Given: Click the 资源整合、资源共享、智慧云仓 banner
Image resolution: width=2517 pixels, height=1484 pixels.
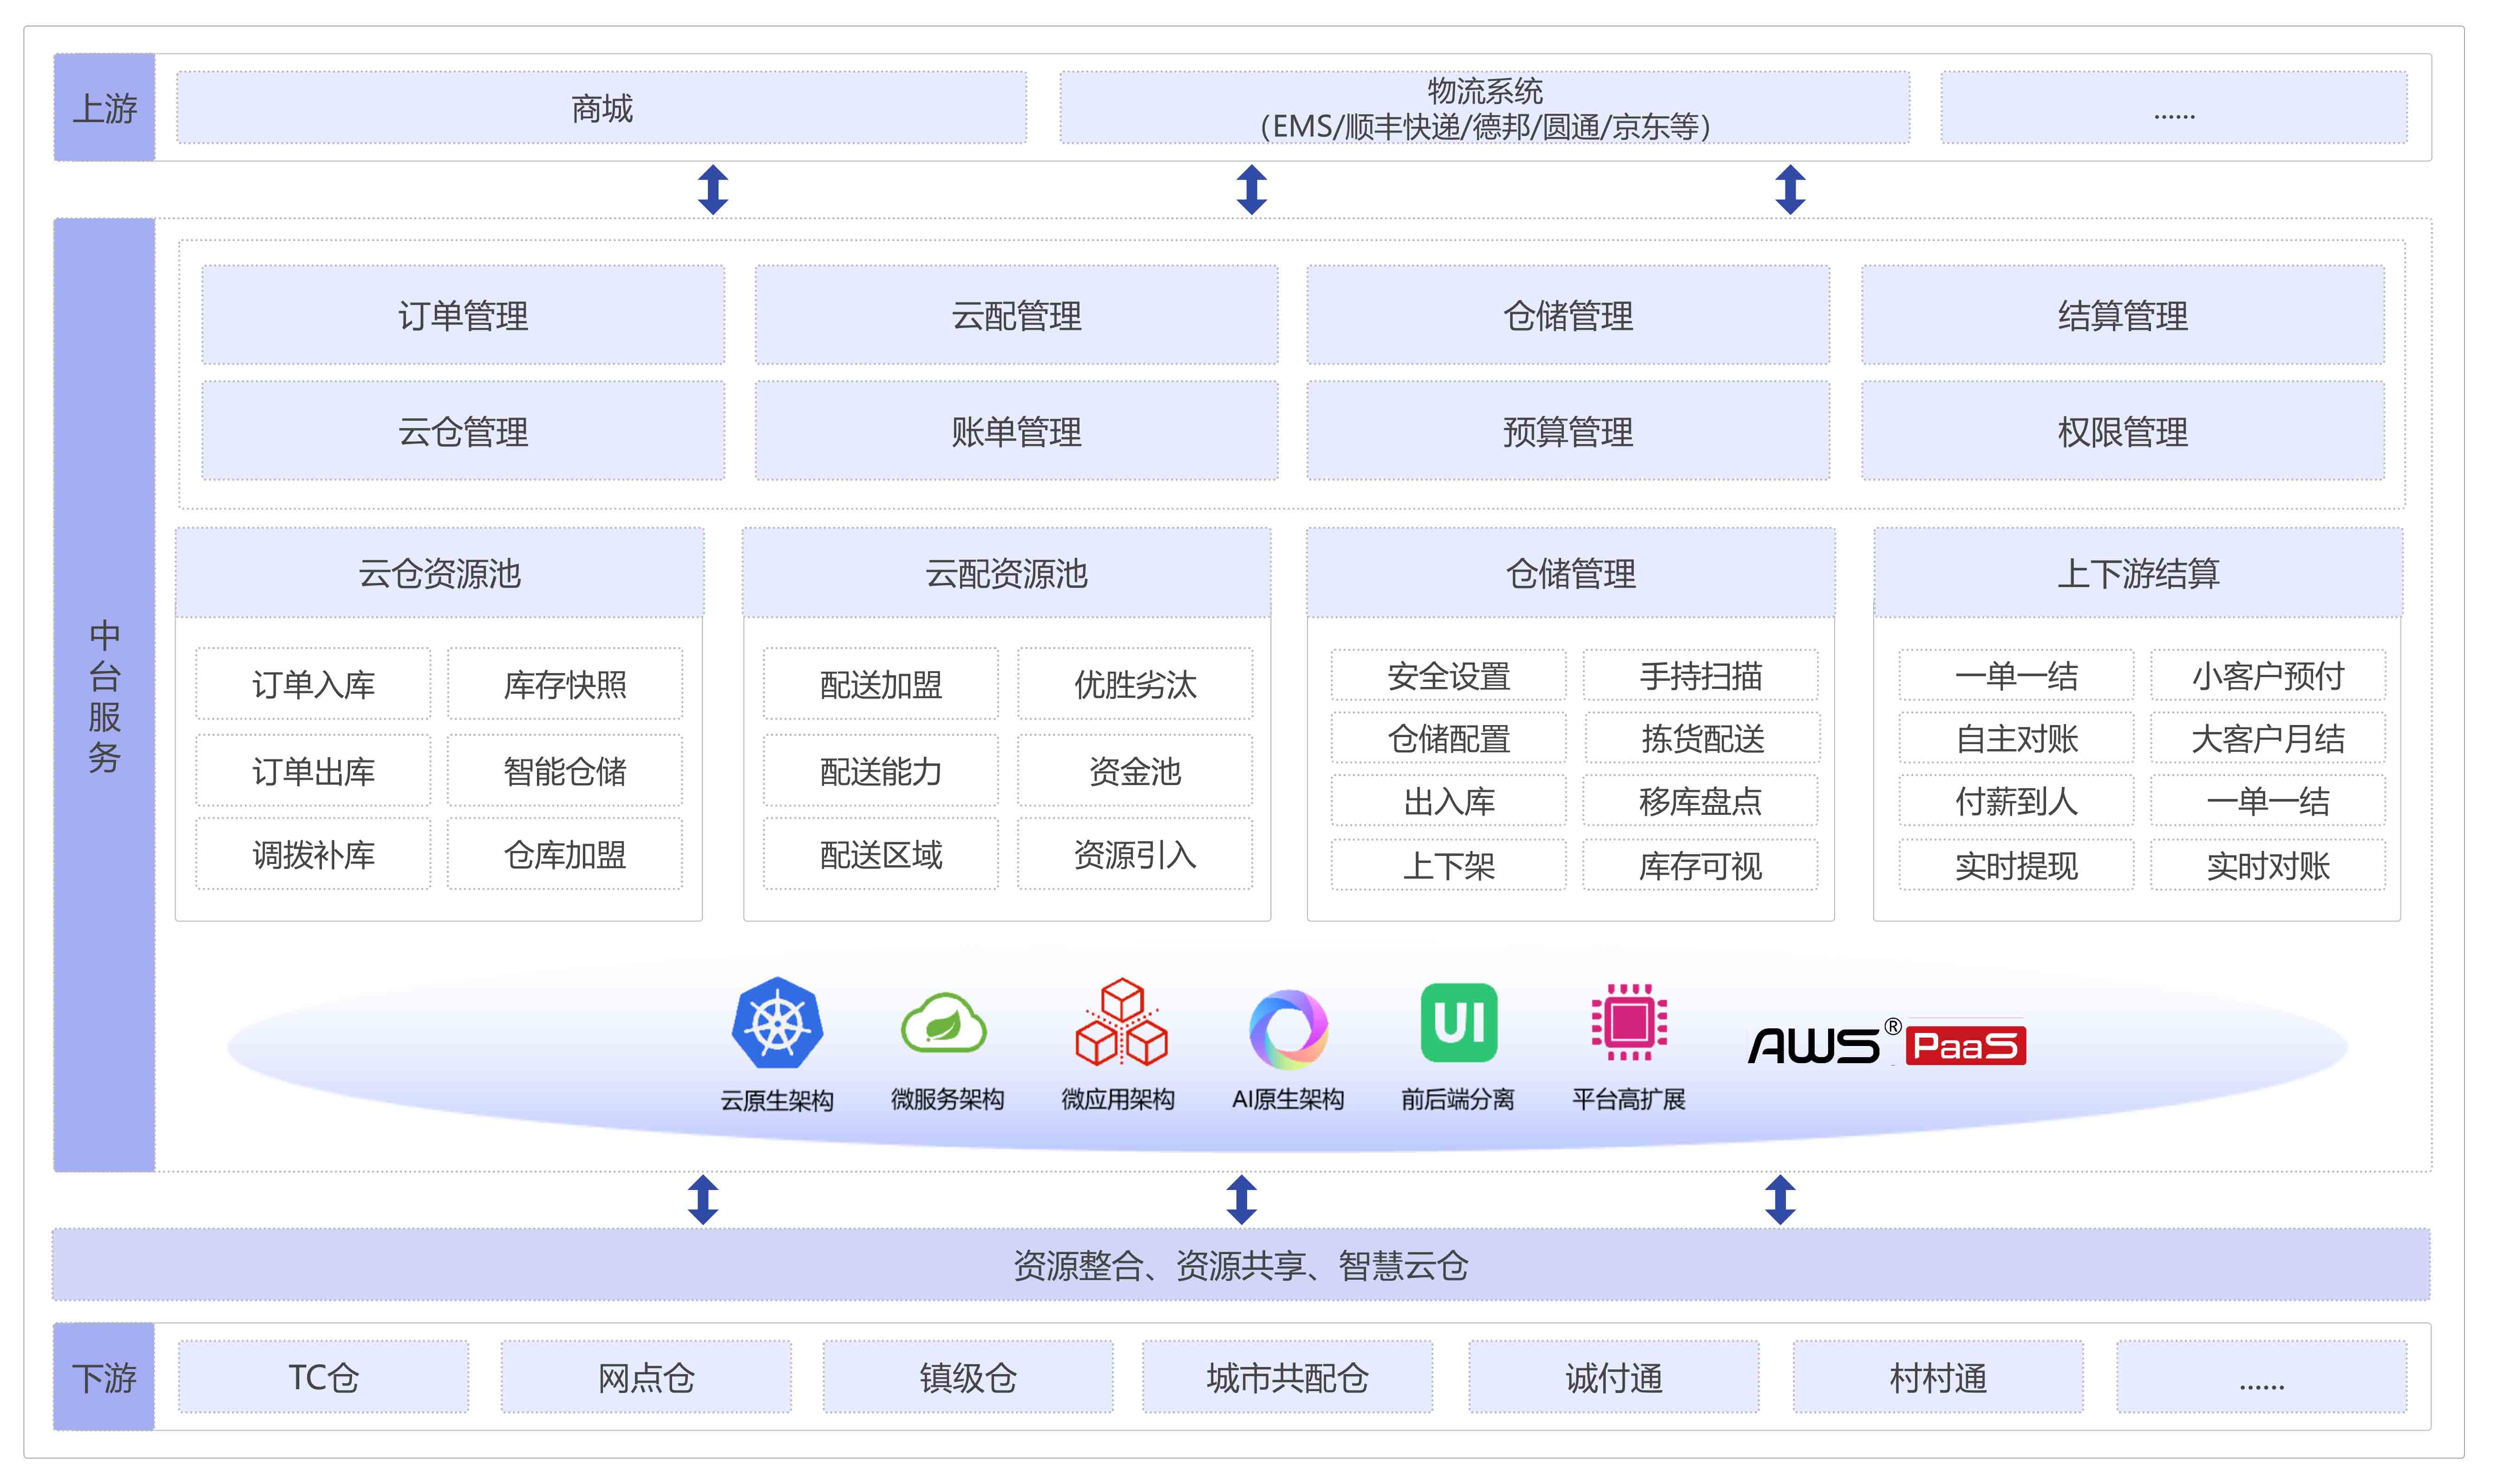Looking at the screenshot, I should (x=1241, y=1265).
